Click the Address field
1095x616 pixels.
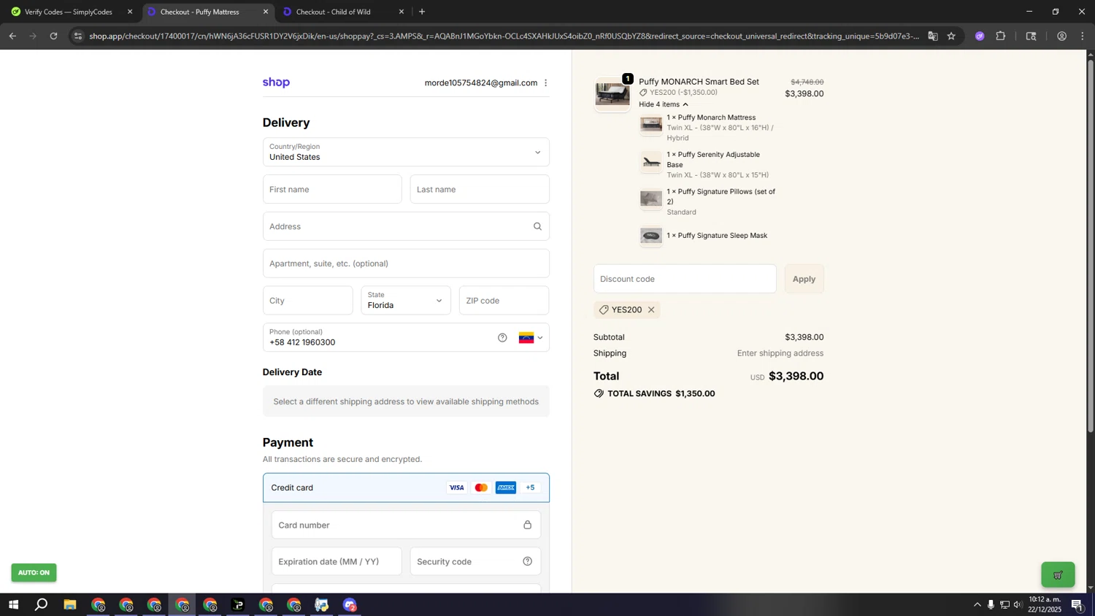pyautogui.click(x=406, y=227)
